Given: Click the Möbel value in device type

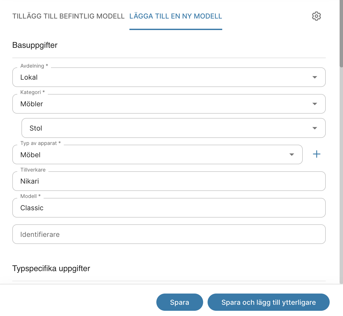Looking at the screenshot, I should (30, 155).
